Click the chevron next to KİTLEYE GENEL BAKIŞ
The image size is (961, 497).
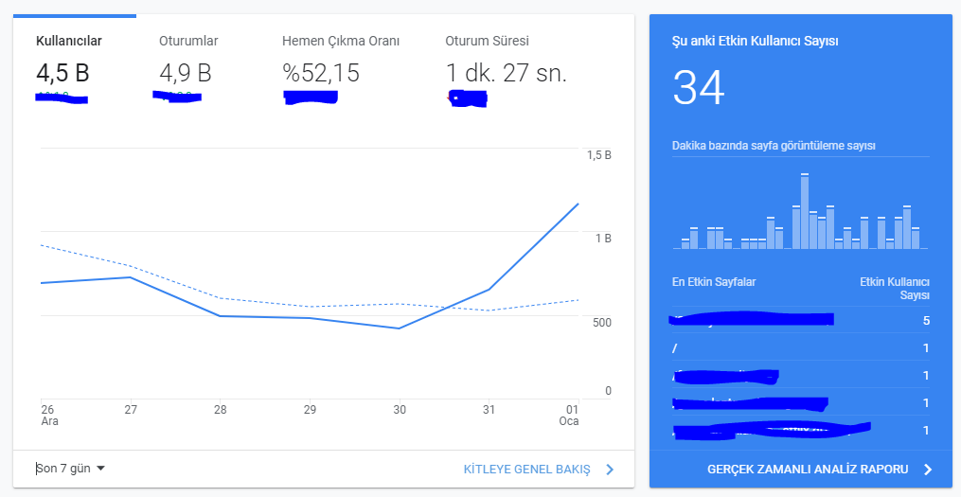(x=609, y=470)
